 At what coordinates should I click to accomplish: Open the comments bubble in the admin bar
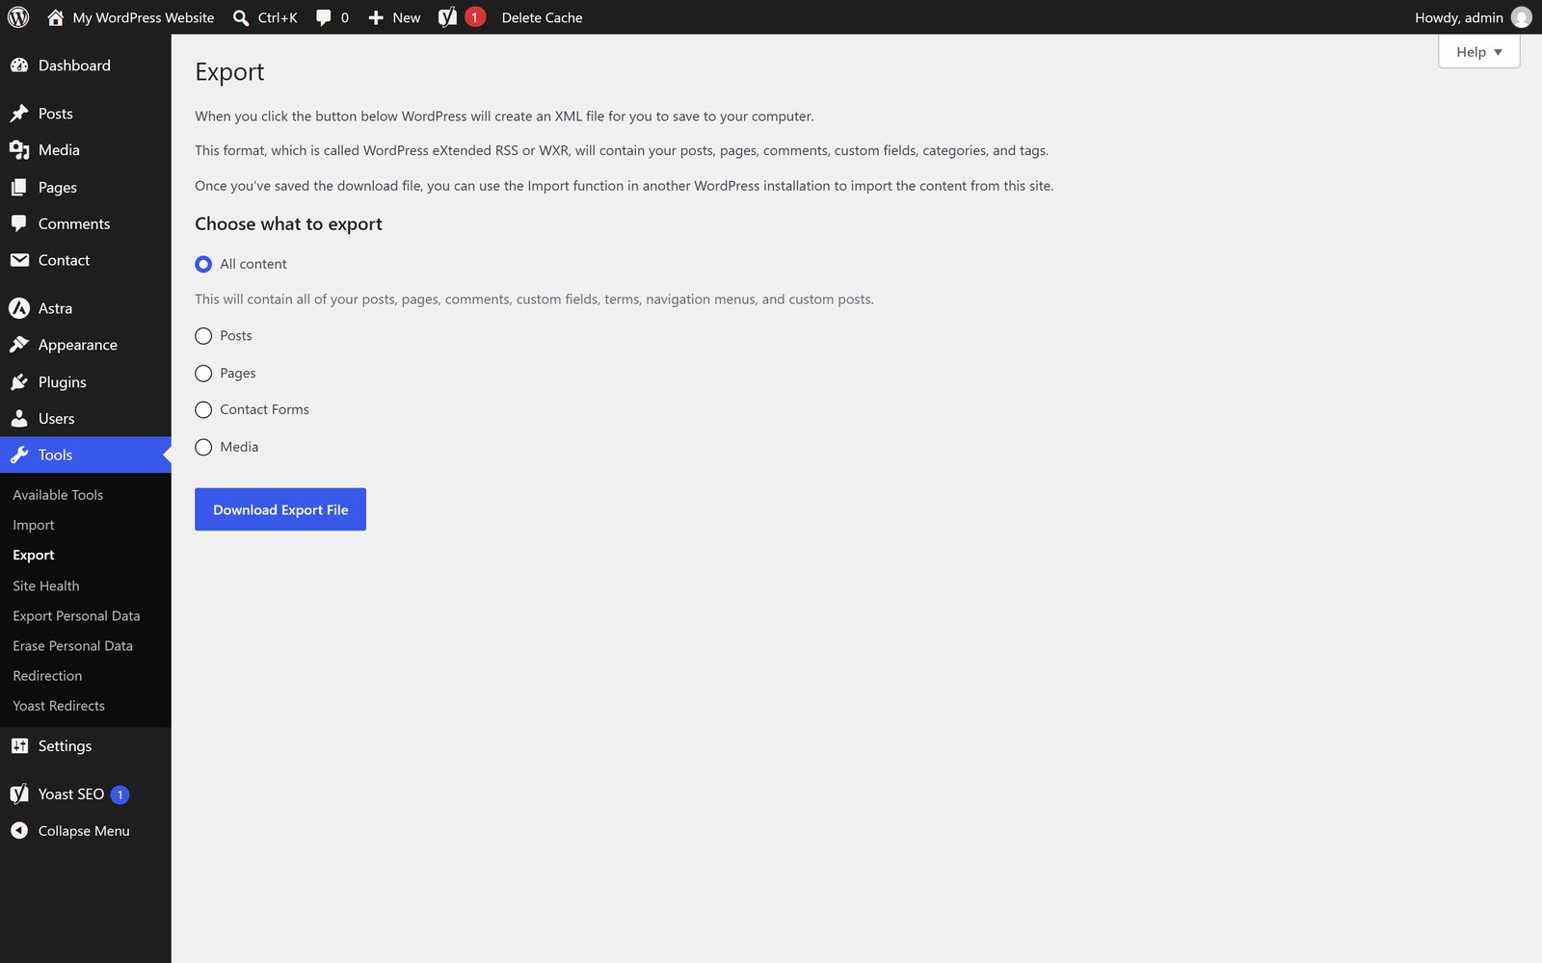[x=324, y=17]
